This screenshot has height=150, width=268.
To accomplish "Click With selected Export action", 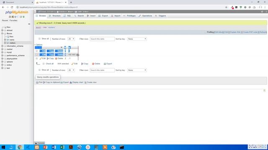I will (108, 64).
